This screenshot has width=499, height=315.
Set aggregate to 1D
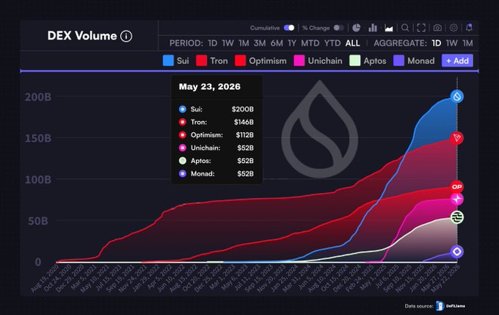pyautogui.click(x=437, y=43)
